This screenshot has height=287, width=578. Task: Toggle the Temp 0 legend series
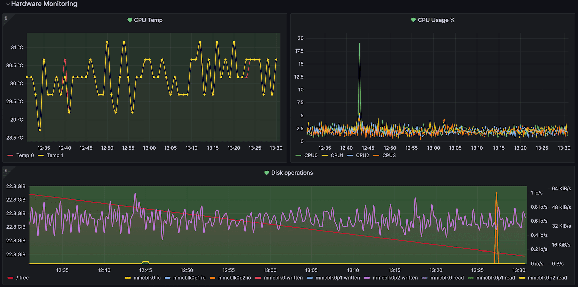click(x=25, y=155)
